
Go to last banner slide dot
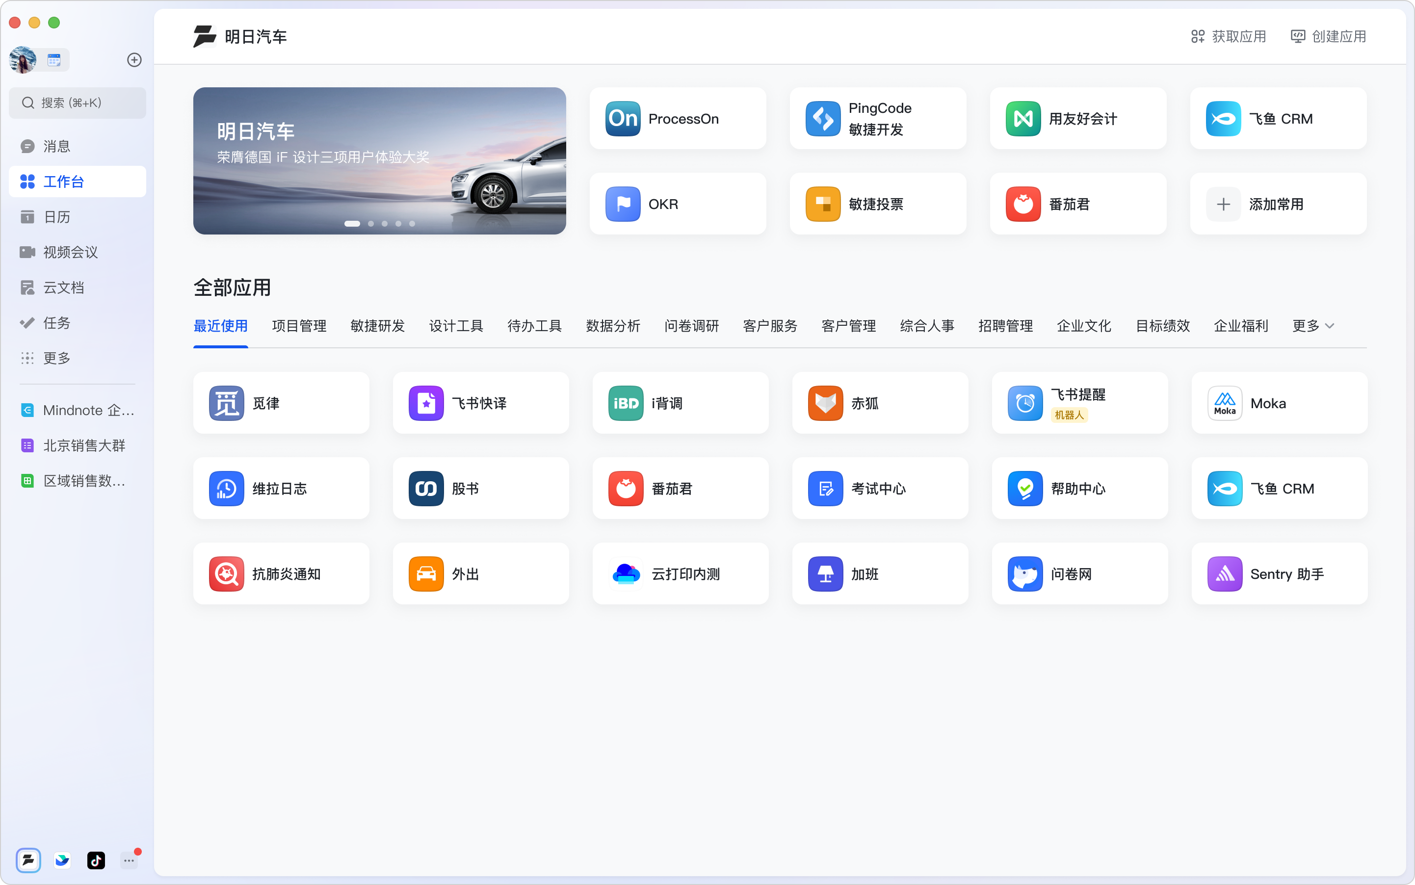[412, 224]
